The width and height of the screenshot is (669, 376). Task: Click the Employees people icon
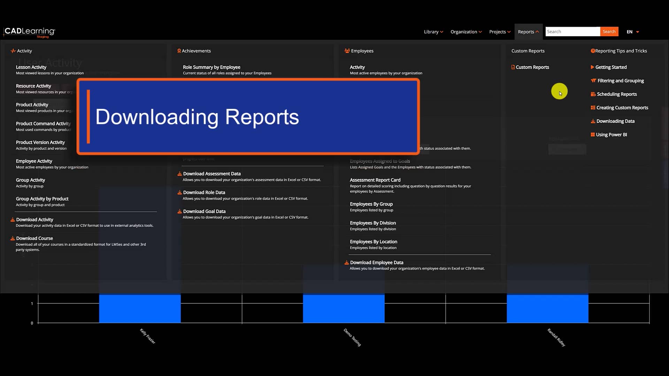(x=347, y=51)
